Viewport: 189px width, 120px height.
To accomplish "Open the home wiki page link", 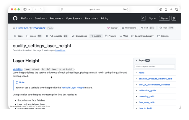I will coord(141,73).
